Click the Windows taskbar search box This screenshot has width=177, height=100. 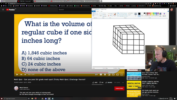pyautogui.click(x=15, y=99)
